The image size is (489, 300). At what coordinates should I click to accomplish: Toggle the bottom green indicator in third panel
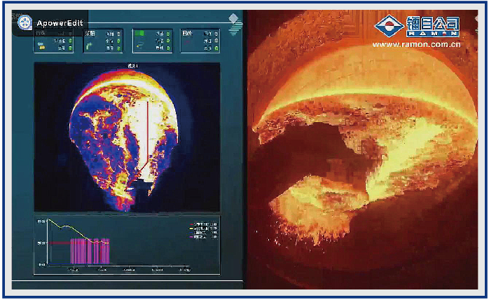point(167,48)
